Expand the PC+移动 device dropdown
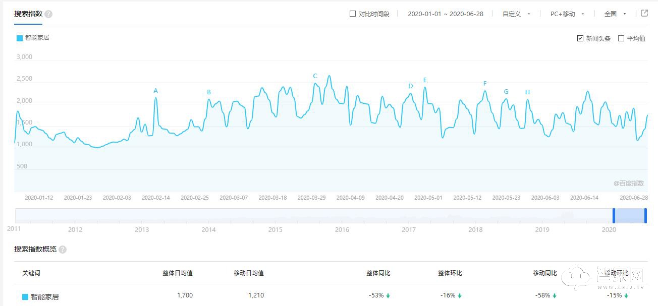The height and width of the screenshot is (306, 658). [x=567, y=14]
